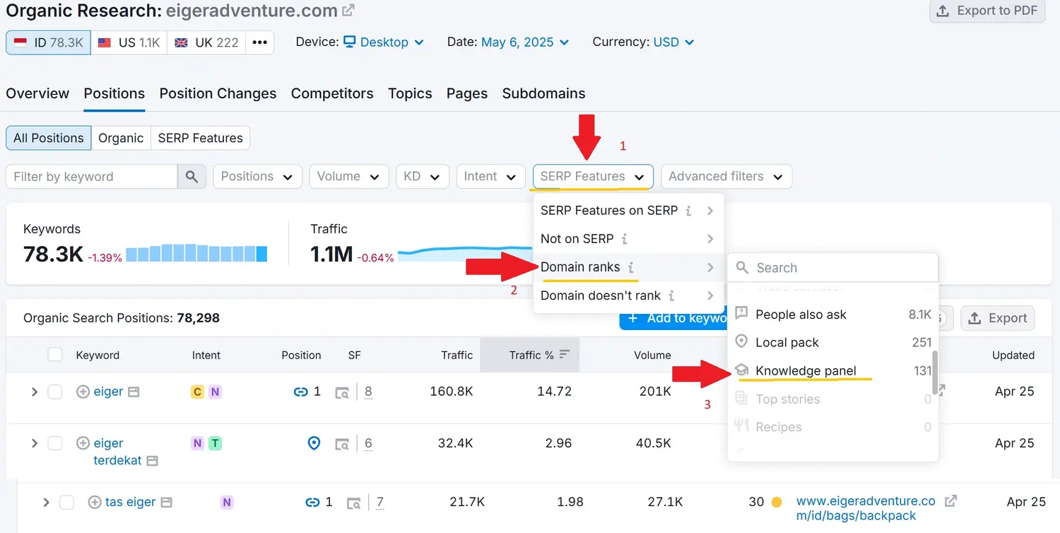Click add-to-list plus icon for tas eiger

point(95,503)
